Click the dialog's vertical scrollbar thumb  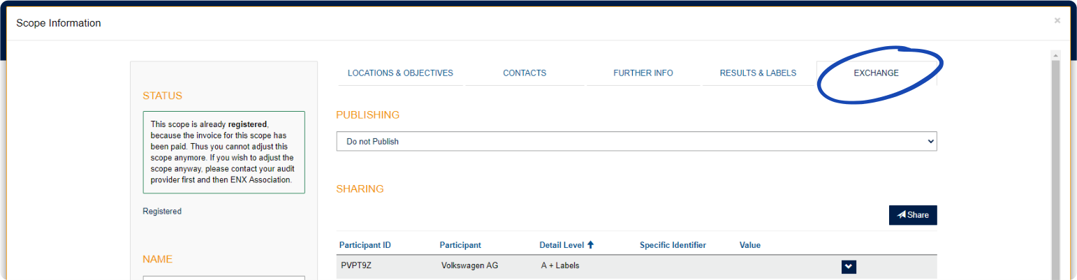(x=1055, y=168)
